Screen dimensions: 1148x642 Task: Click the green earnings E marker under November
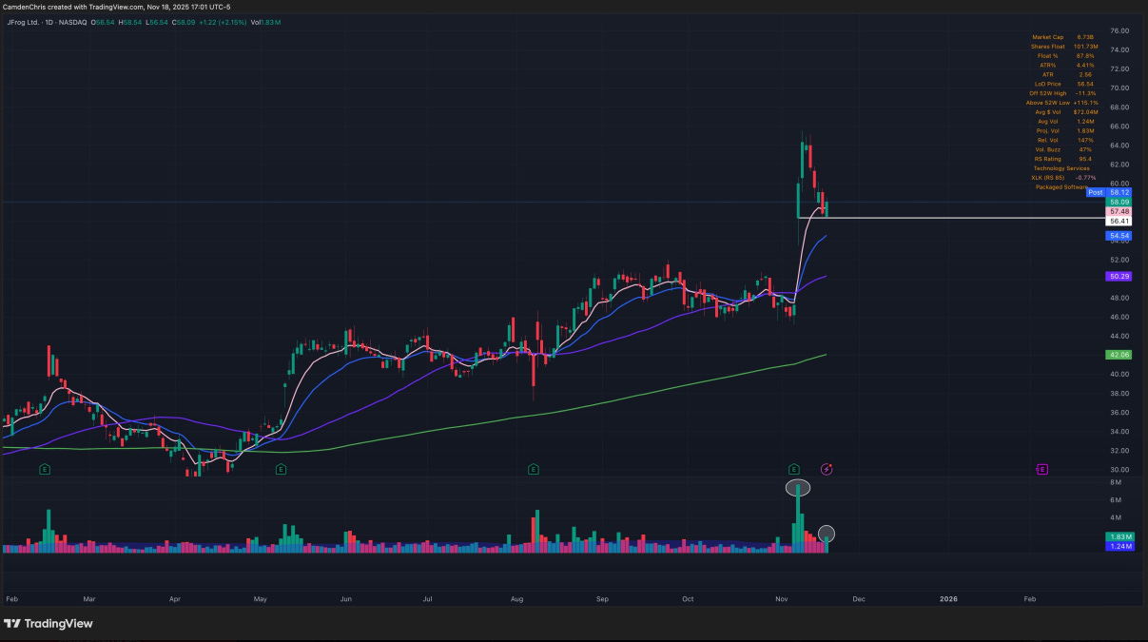coord(793,469)
